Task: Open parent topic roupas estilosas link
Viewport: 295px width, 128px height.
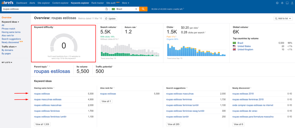Action: click(52, 71)
